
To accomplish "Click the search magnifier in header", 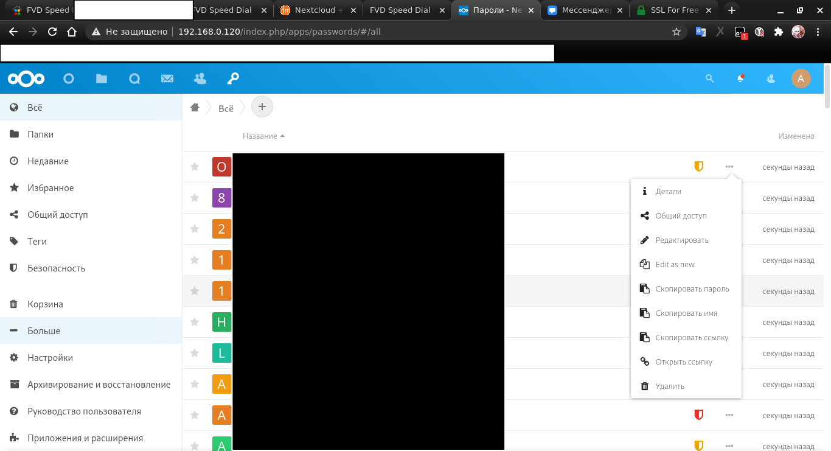I will click(x=709, y=79).
